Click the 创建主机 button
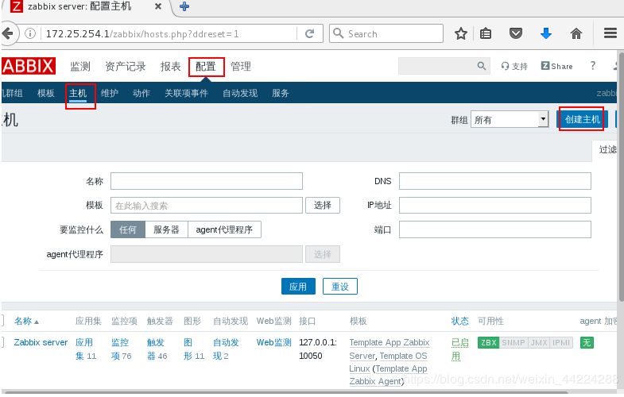The height and width of the screenshot is (397, 624). pos(582,119)
